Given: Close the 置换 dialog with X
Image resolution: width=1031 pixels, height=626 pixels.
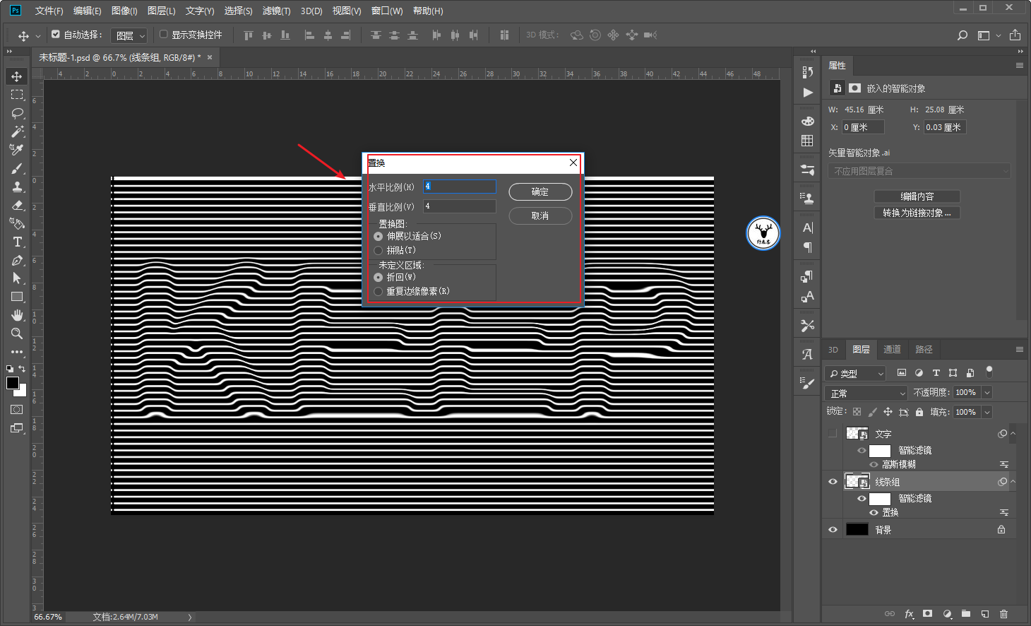Looking at the screenshot, I should click(x=573, y=163).
